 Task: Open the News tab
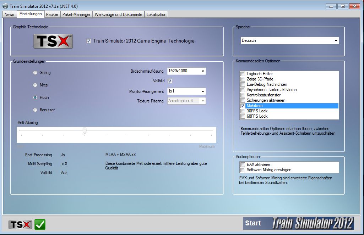[x=9, y=15]
